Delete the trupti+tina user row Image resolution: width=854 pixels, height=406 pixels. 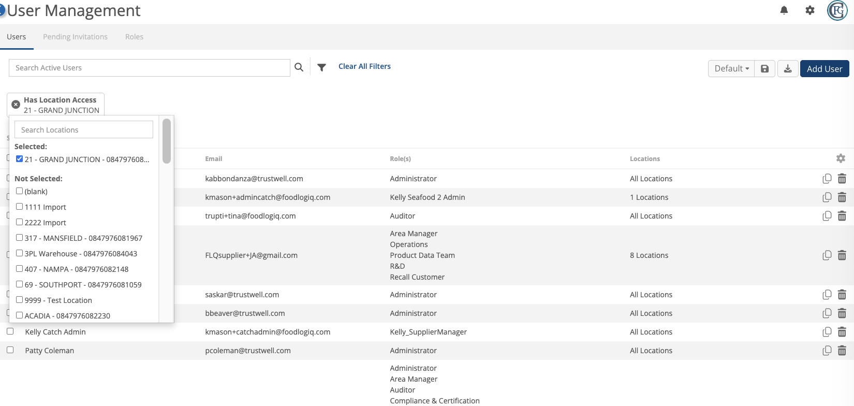[842, 216]
